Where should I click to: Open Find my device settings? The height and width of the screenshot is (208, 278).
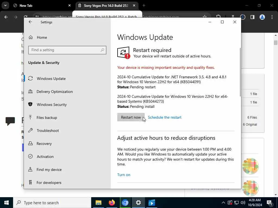coord(49,170)
